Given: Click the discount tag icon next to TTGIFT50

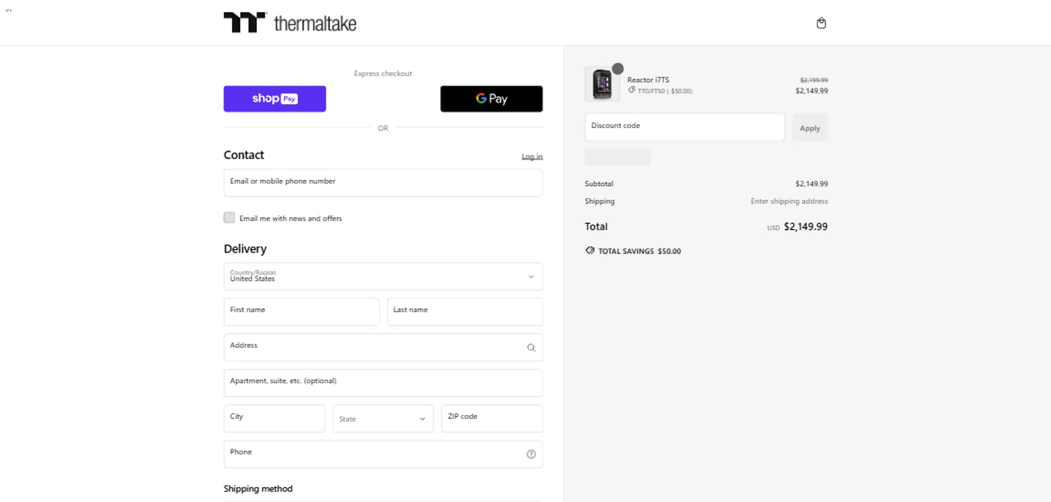Looking at the screenshot, I should coord(631,90).
